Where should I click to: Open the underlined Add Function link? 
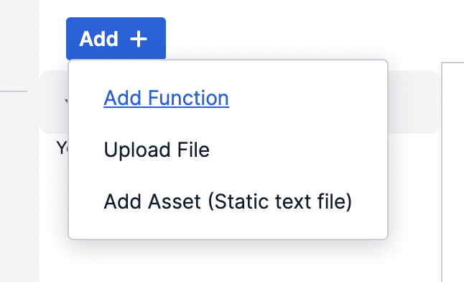click(167, 98)
